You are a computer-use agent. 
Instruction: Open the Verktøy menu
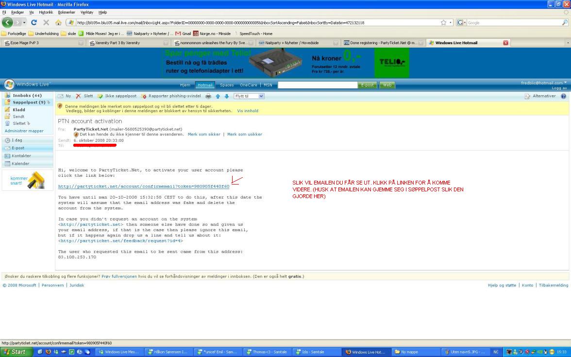click(x=86, y=12)
